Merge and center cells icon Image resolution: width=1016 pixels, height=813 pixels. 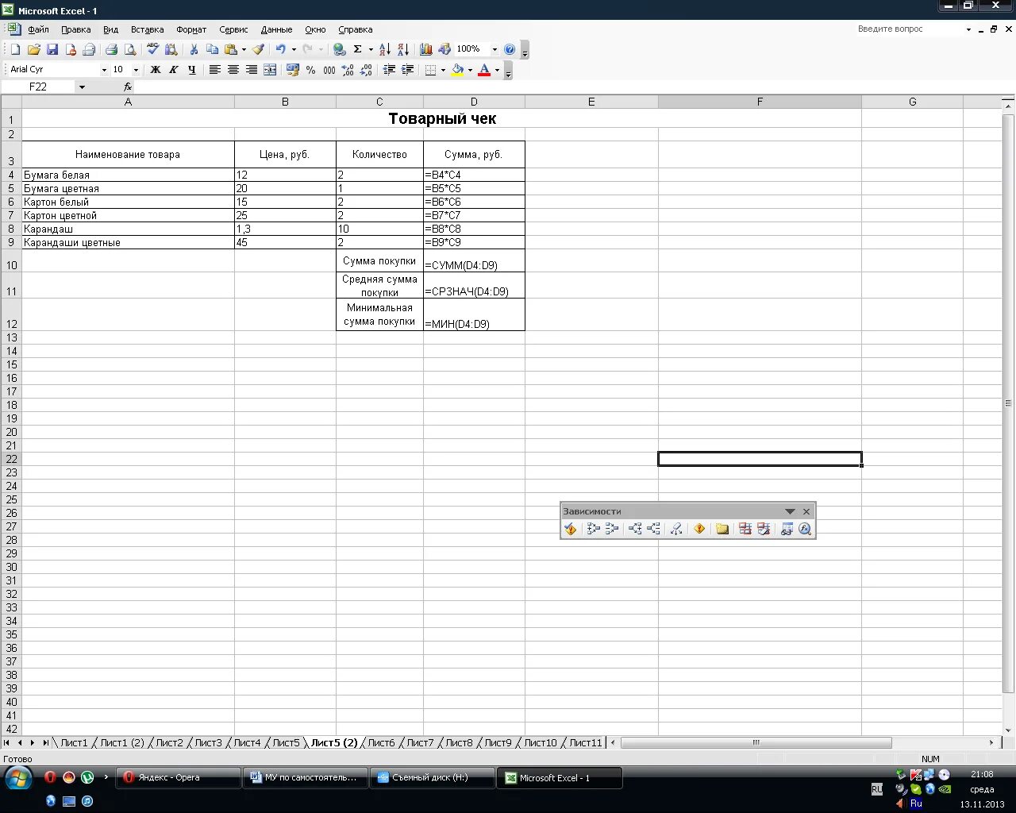point(270,70)
